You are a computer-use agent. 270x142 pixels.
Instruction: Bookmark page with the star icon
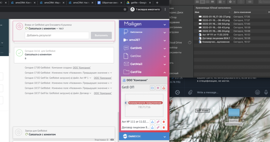pyautogui.click(x=125, y=9)
